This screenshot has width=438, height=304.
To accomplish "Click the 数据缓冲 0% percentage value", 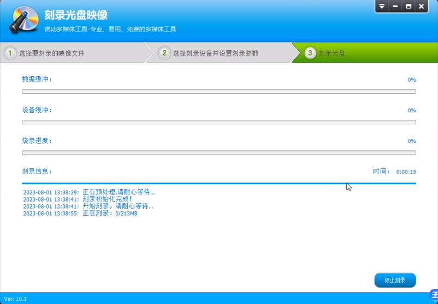I will tap(412, 80).
